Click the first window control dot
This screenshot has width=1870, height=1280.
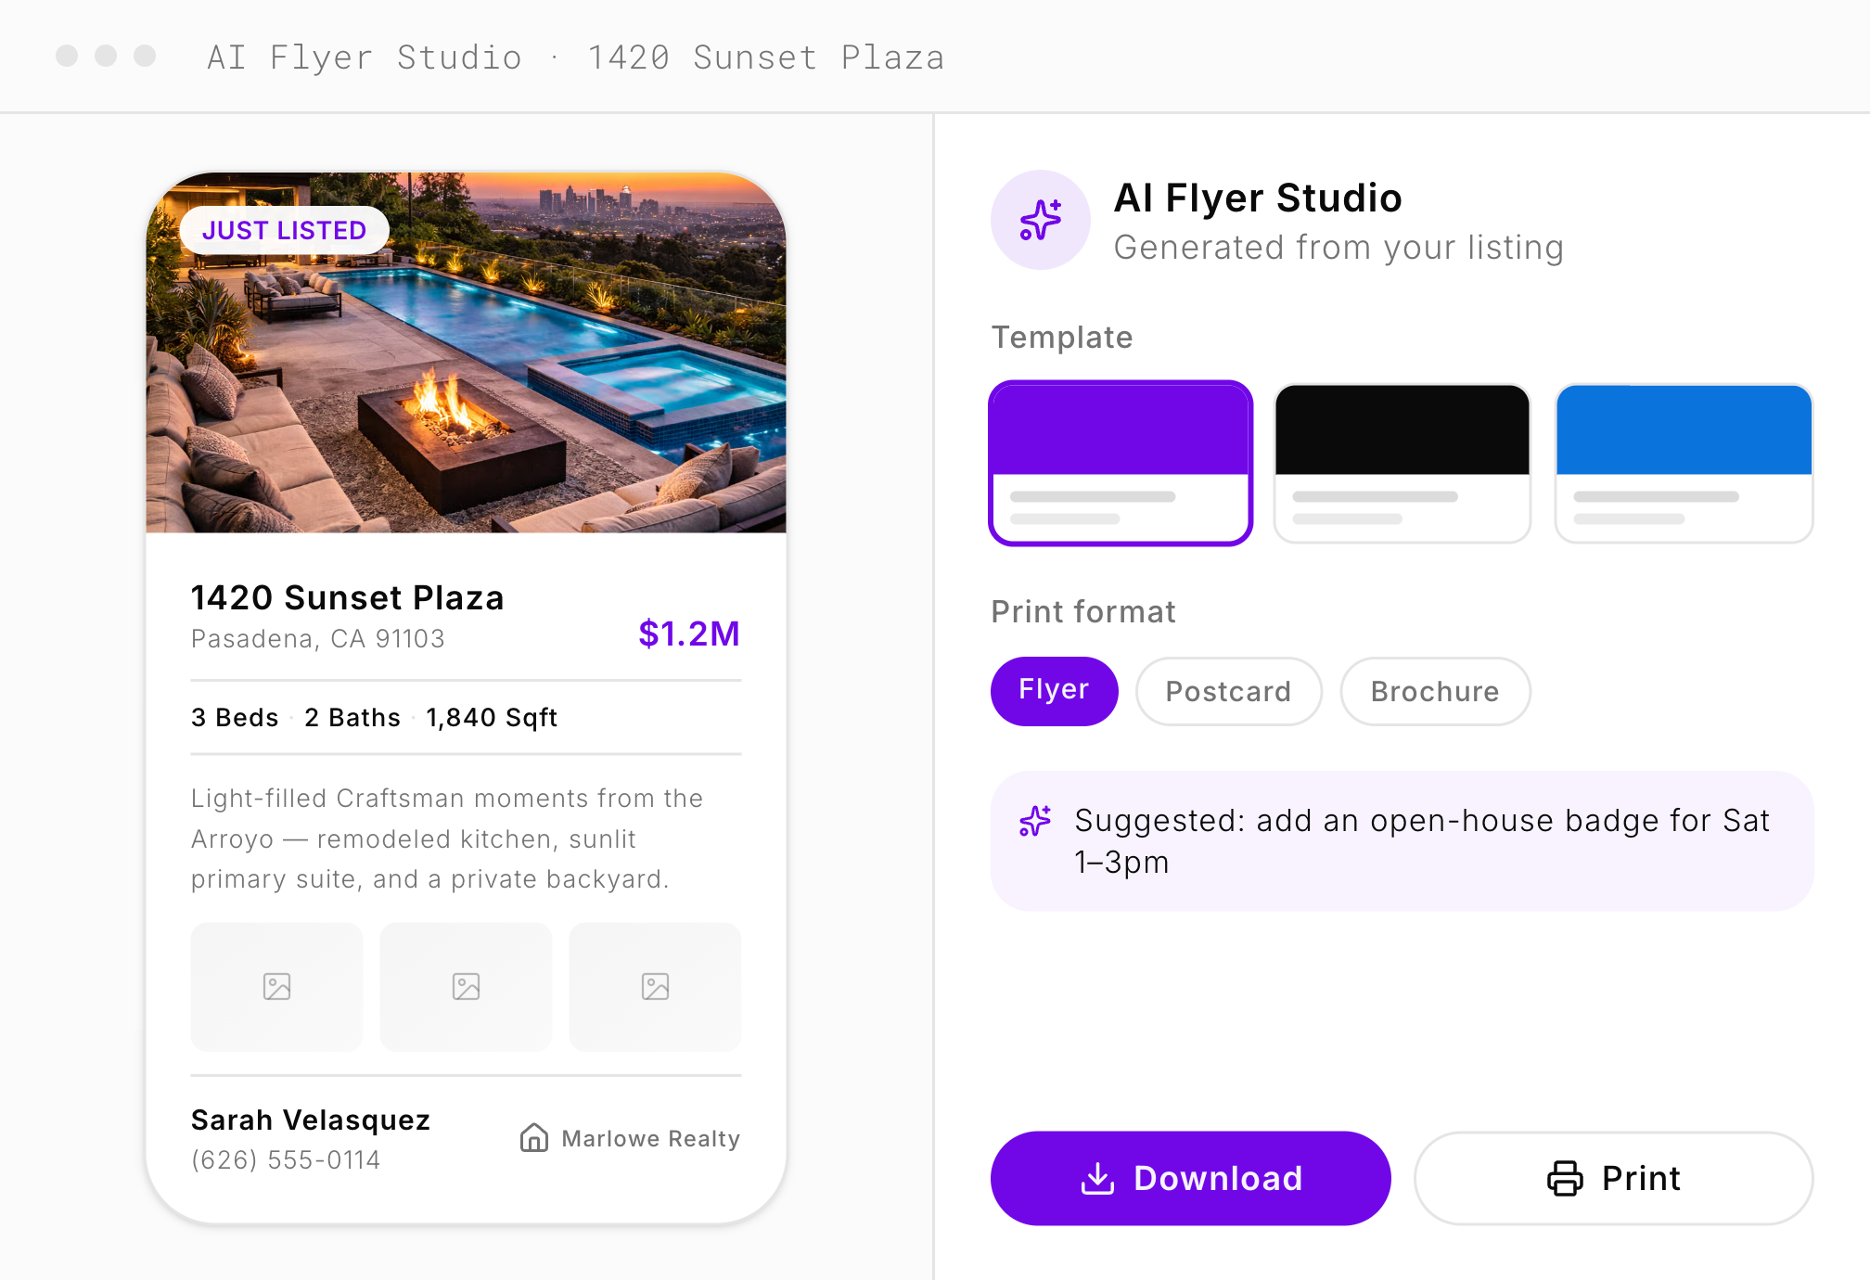(x=67, y=56)
